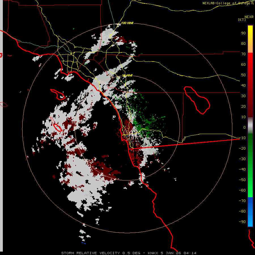
Task: Click the -90 value on velocity scale
Action: pos(242,222)
